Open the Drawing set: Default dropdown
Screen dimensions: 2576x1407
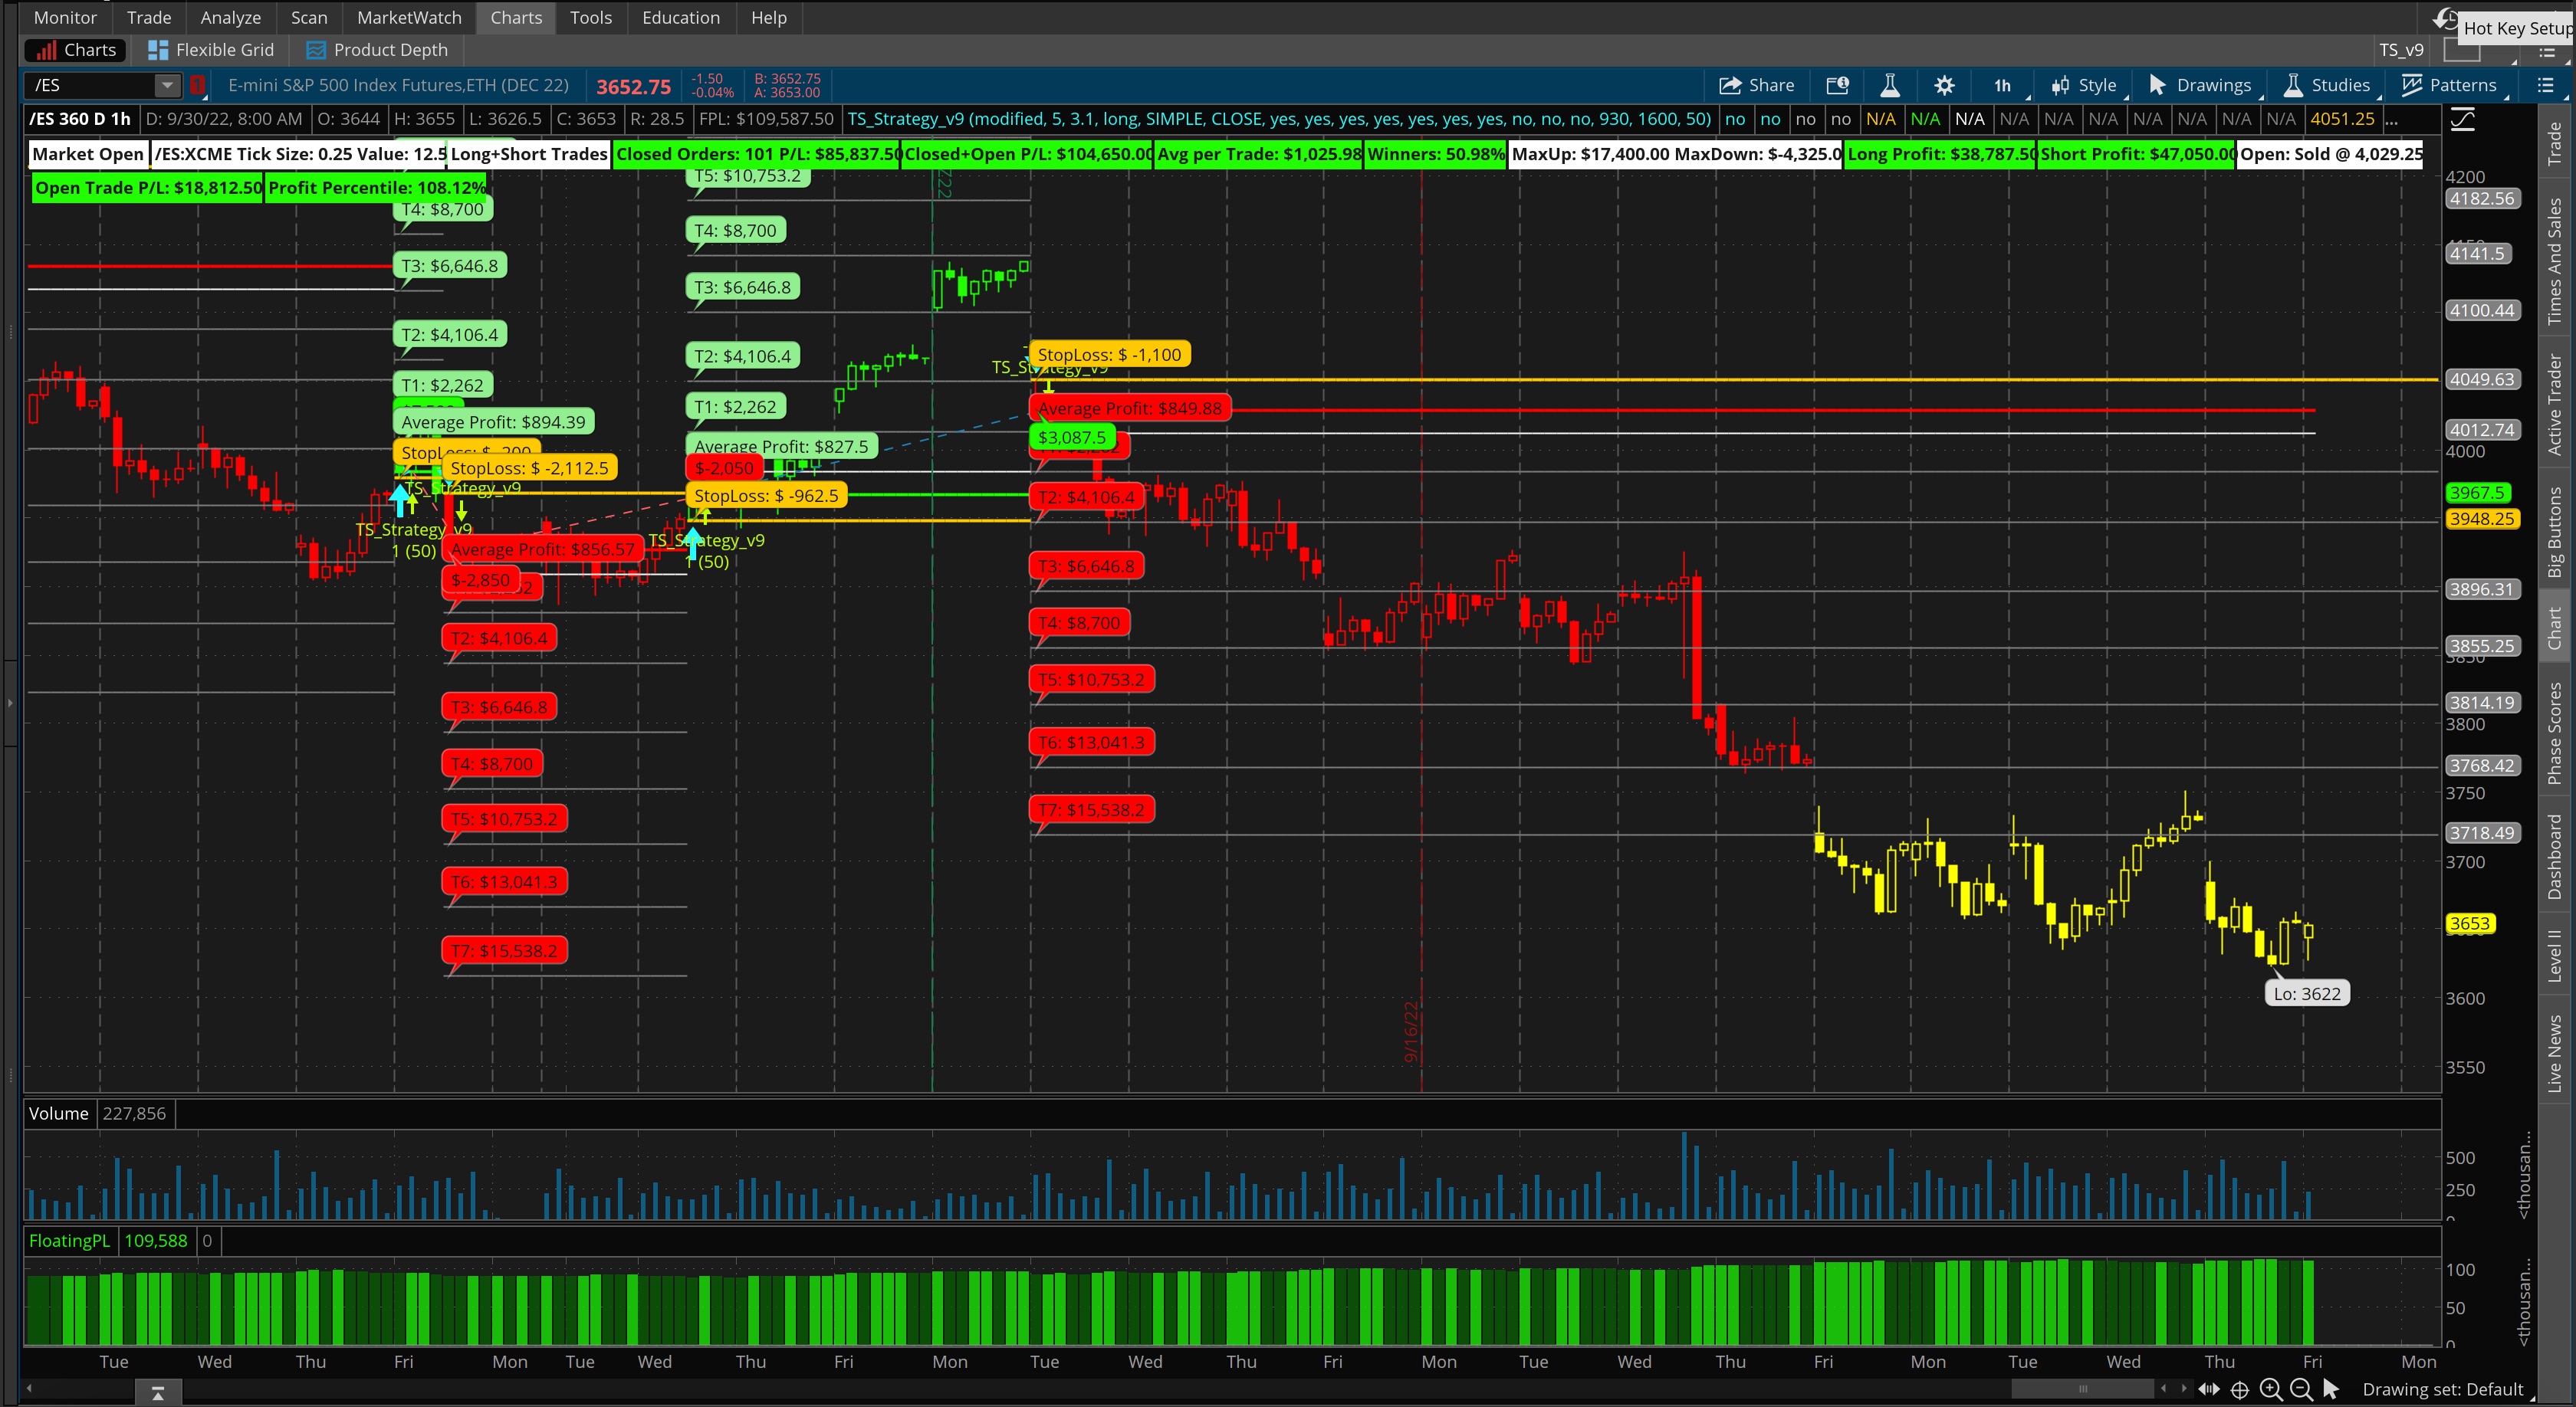click(2447, 1389)
